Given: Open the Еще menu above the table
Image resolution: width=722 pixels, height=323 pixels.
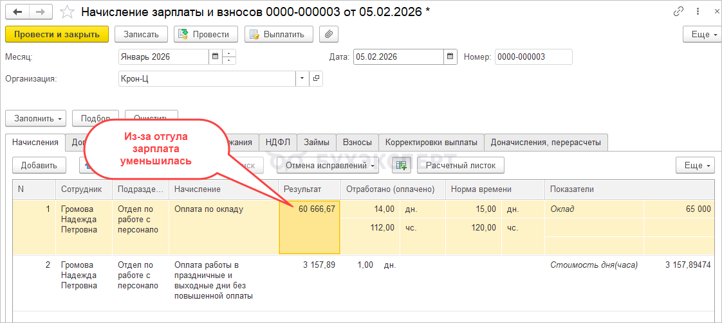Looking at the screenshot, I should [695, 166].
